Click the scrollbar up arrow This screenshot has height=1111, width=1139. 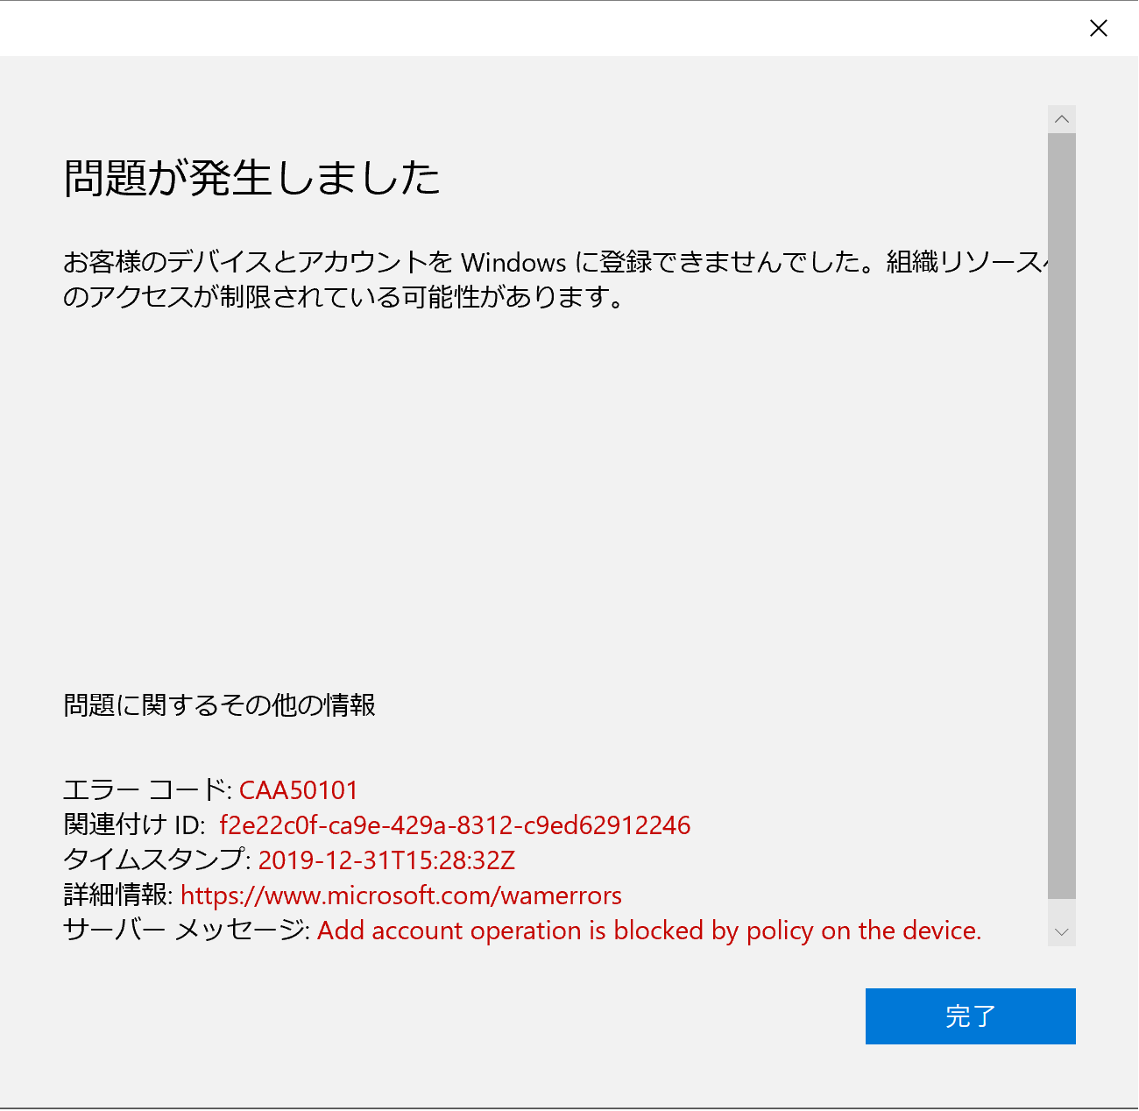(x=1062, y=119)
